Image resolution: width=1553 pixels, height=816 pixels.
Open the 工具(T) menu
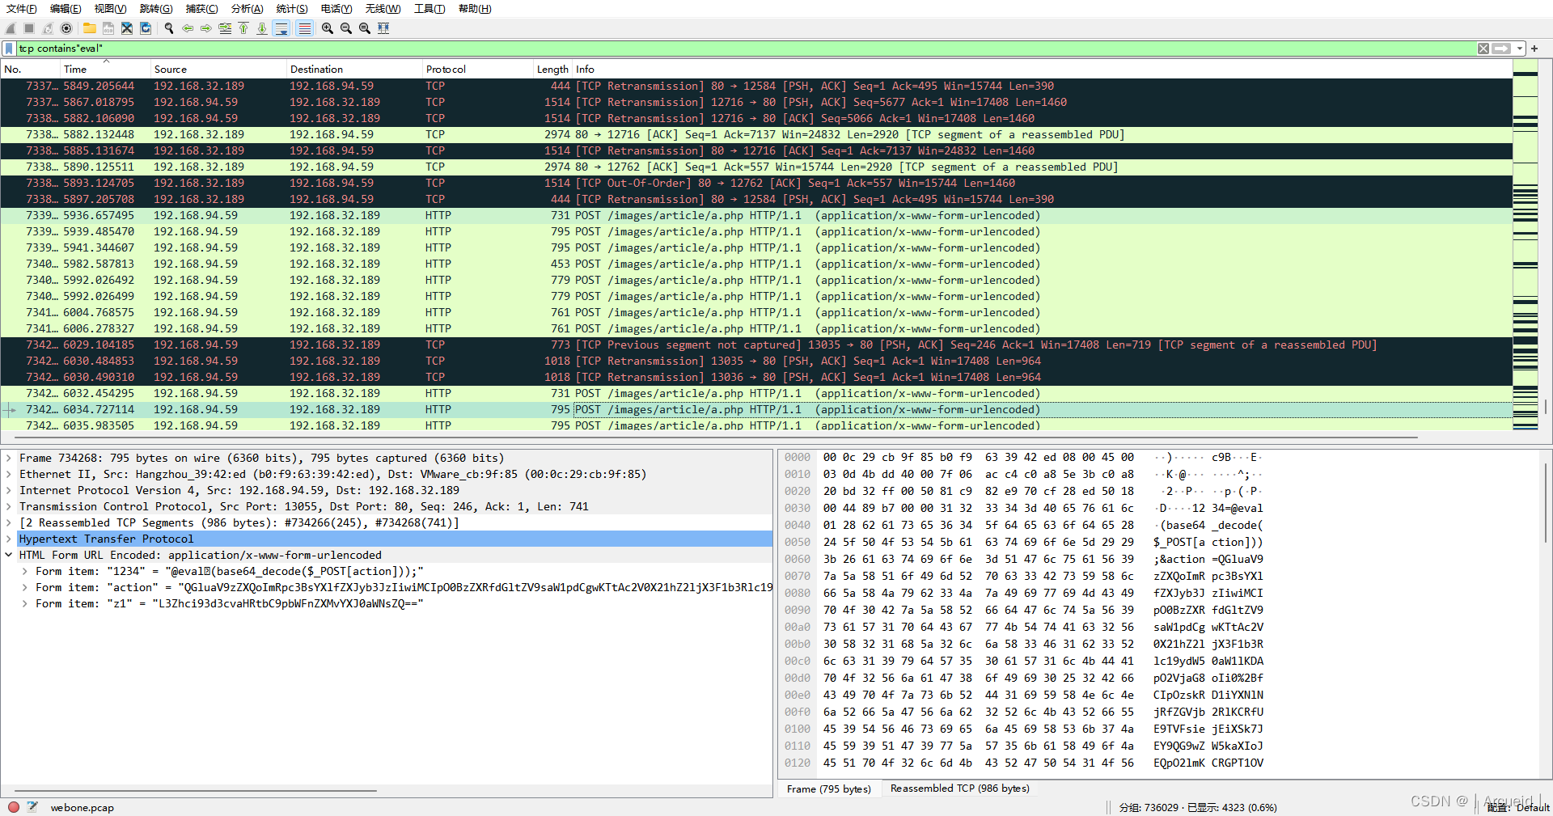point(430,9)
